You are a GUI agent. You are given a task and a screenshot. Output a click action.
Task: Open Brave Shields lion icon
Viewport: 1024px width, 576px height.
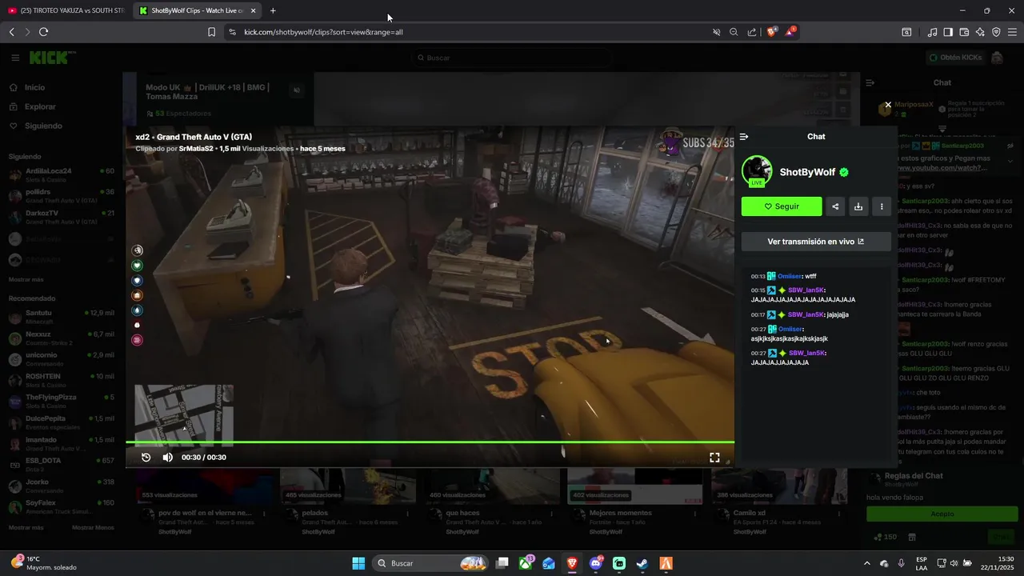point(771,32)
